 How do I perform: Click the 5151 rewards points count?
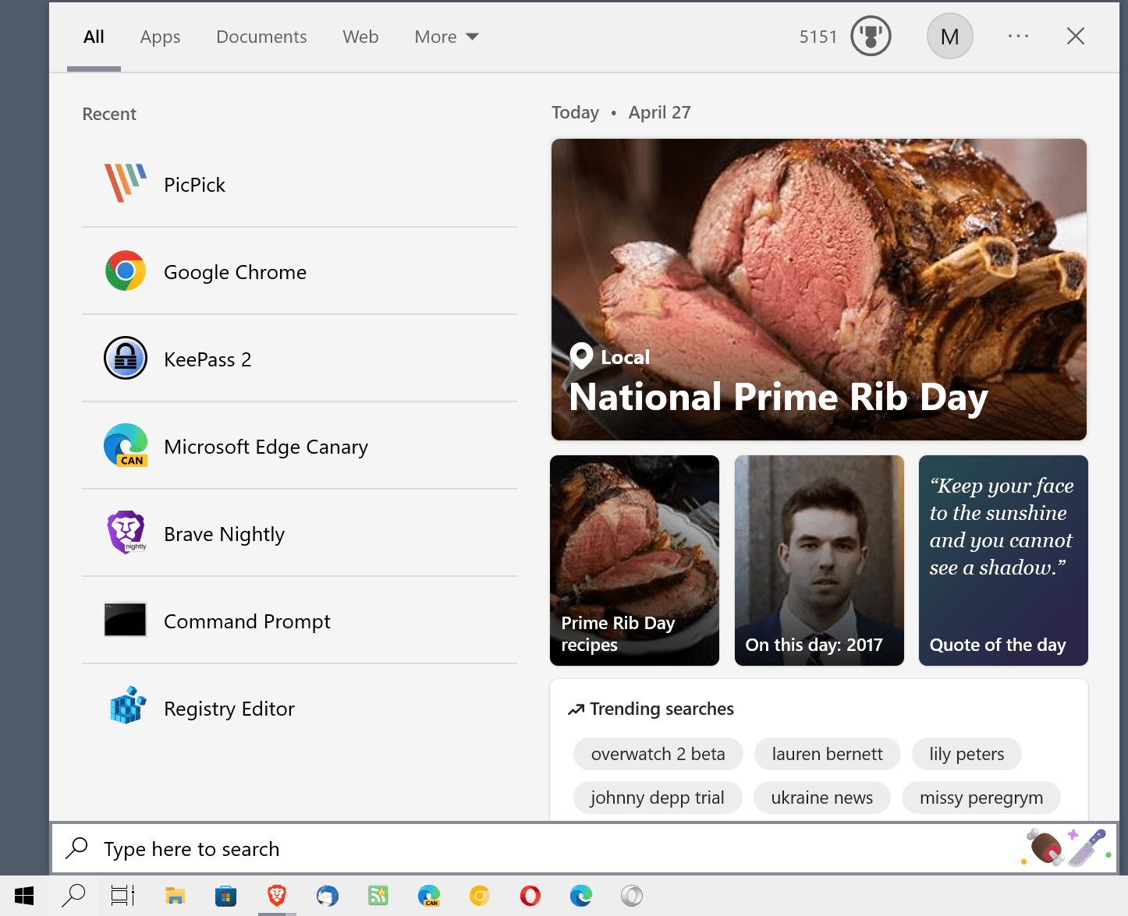click(x=818, y=37)
